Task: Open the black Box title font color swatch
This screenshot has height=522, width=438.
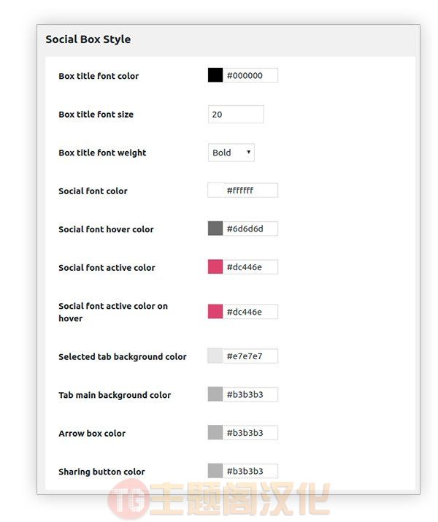Action: (x=215, y=75)
